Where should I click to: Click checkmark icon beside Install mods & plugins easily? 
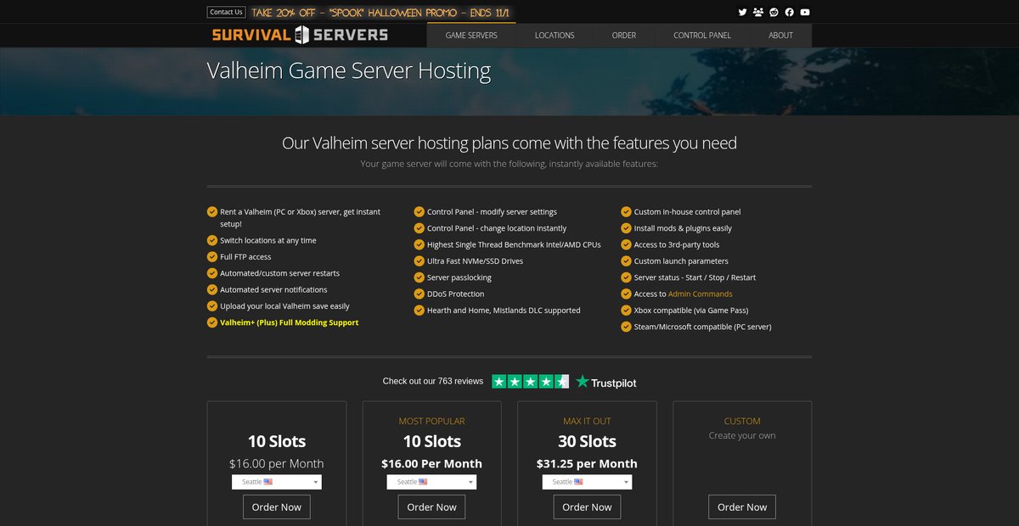tap(627, 228)
